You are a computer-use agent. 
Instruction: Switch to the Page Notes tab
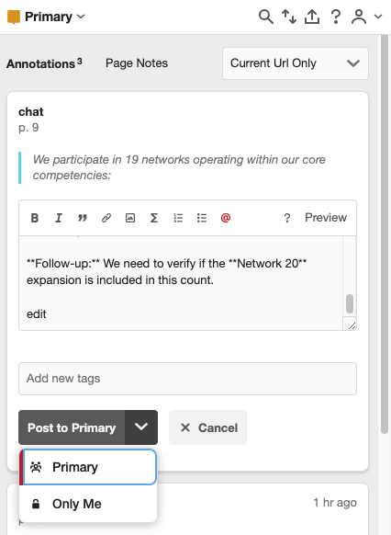tap(137, 63)
